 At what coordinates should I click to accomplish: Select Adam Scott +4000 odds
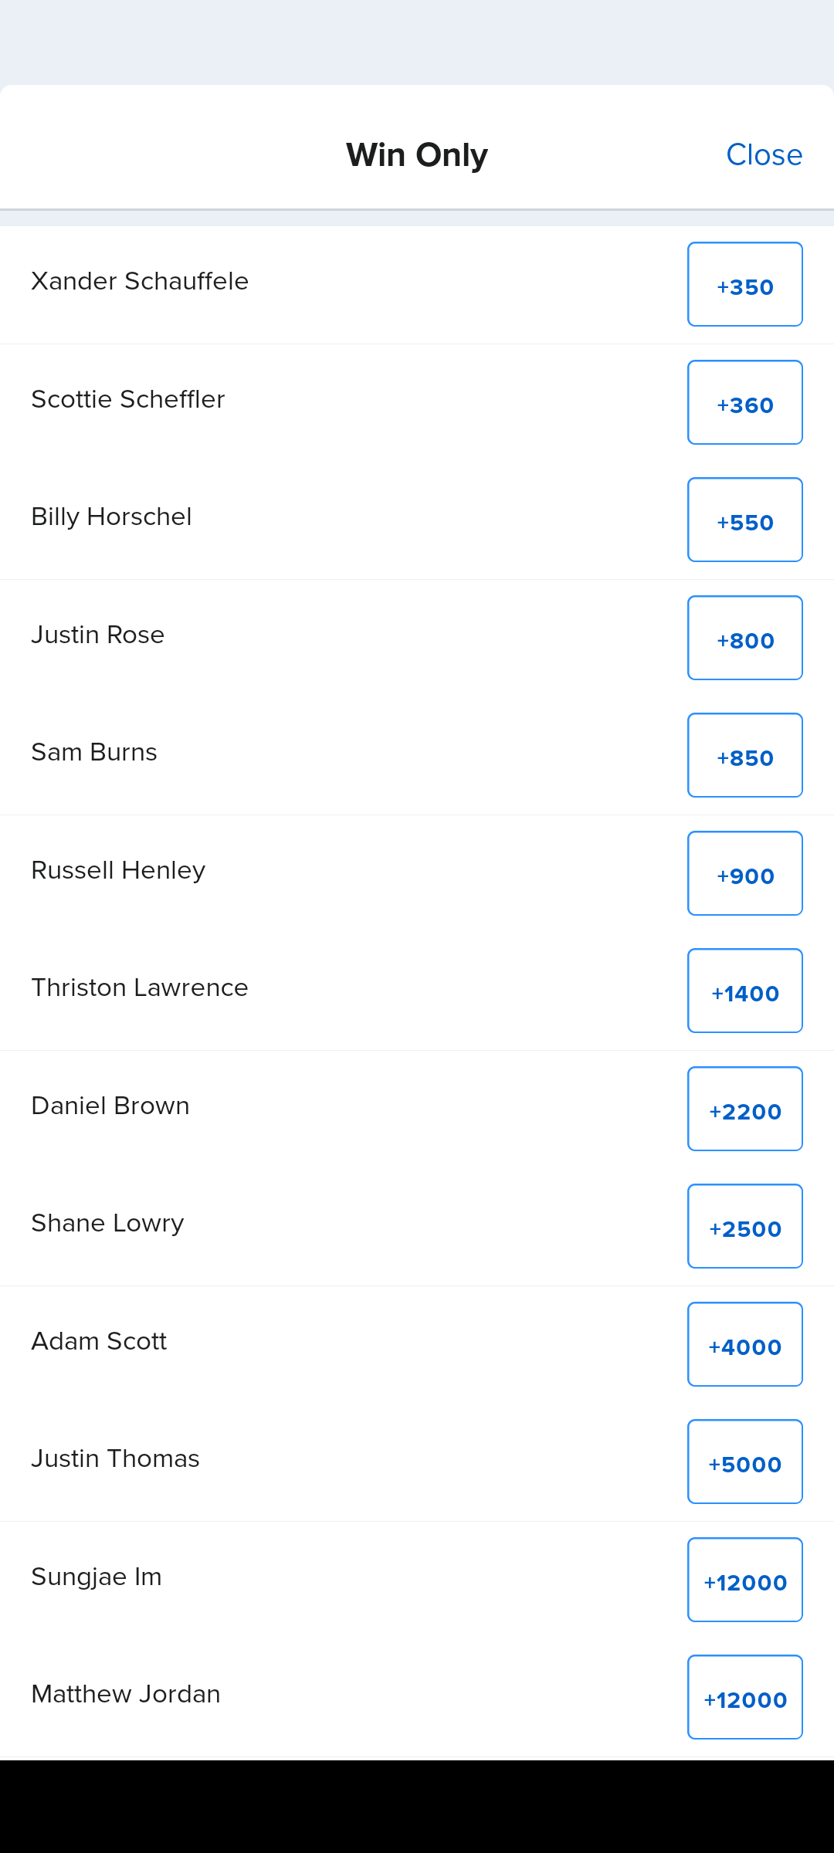click(744, 1345)
